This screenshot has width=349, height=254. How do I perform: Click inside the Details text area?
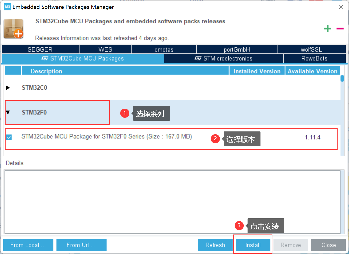click(172, 202)
